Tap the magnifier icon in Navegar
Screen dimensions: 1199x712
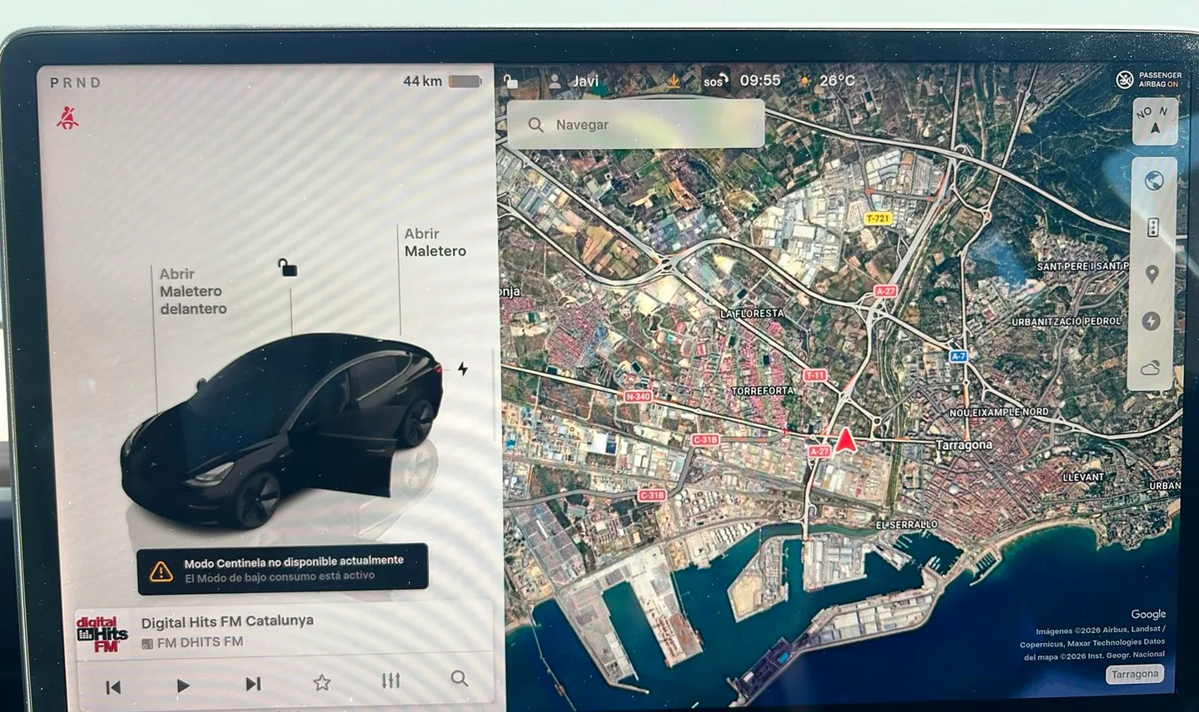tap(536, 125)
